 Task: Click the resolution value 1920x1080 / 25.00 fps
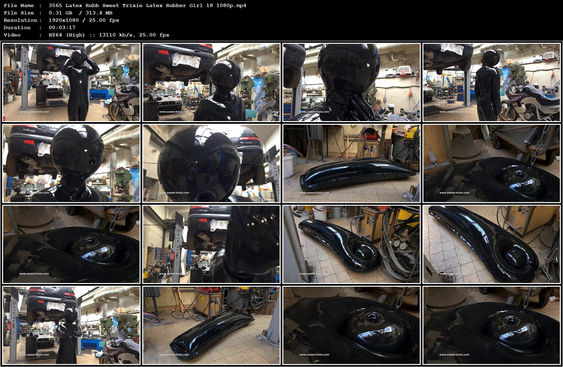(x=84, y=20)
